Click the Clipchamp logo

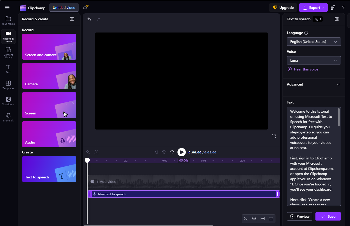(x=32, y=8)
